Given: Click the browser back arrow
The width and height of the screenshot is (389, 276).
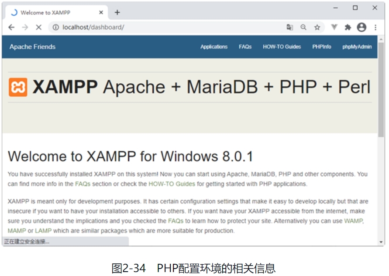Looking at the screenshot, I should point(11,27).
